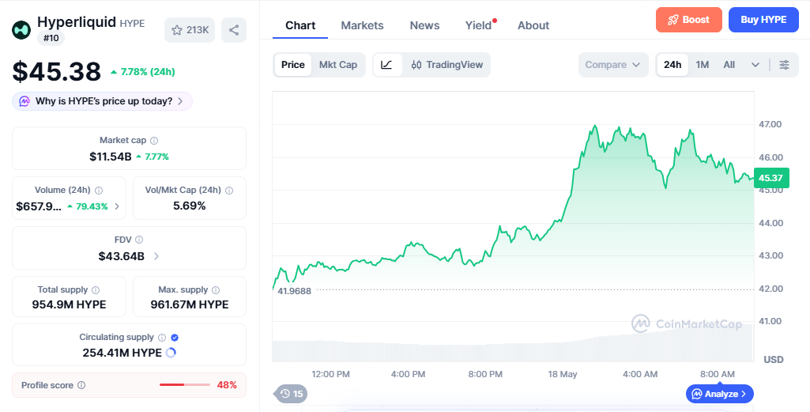
Task: Select the 1M time range
Action: 702,65
